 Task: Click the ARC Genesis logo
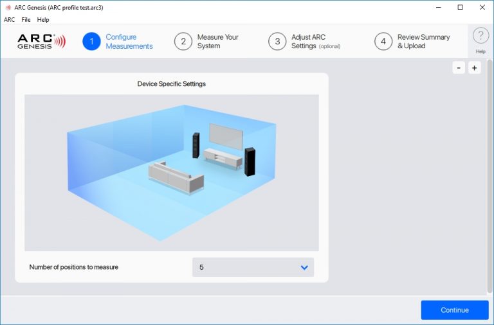41,42
